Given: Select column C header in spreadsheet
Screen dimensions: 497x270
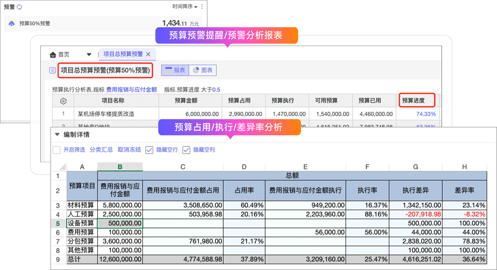Looking at the screenshot, I should pyautogui.click(x=183, y=167).
